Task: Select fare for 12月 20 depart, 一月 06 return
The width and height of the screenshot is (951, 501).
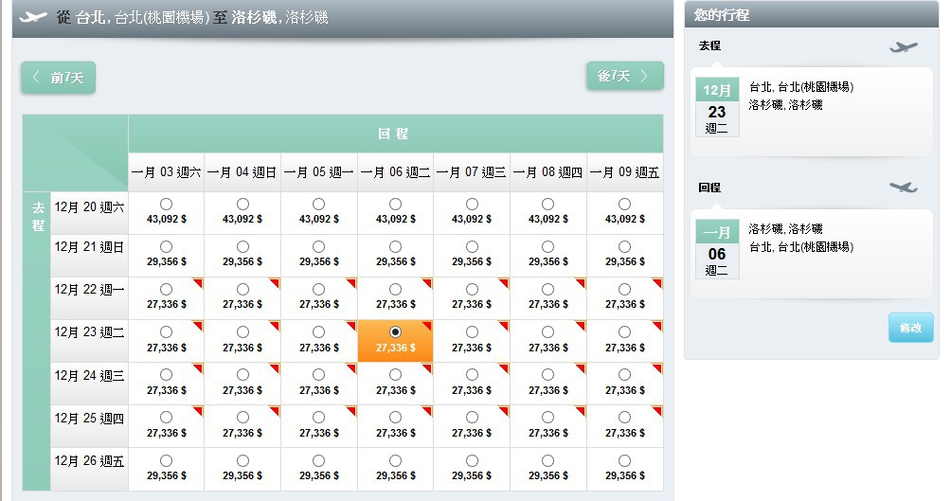Action: [x=395, y=204]
